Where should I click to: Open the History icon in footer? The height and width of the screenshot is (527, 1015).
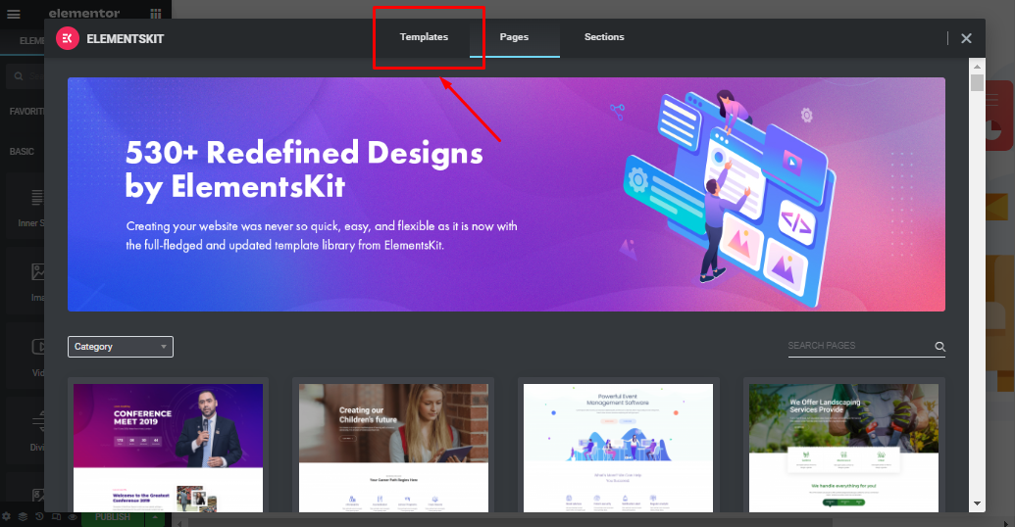[39, 516]
